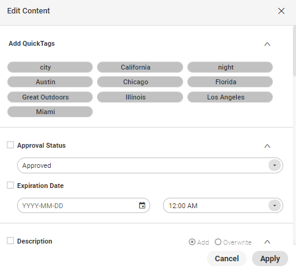
Task: Enable the Expiration Date checkbox
Action: (10, 186)
